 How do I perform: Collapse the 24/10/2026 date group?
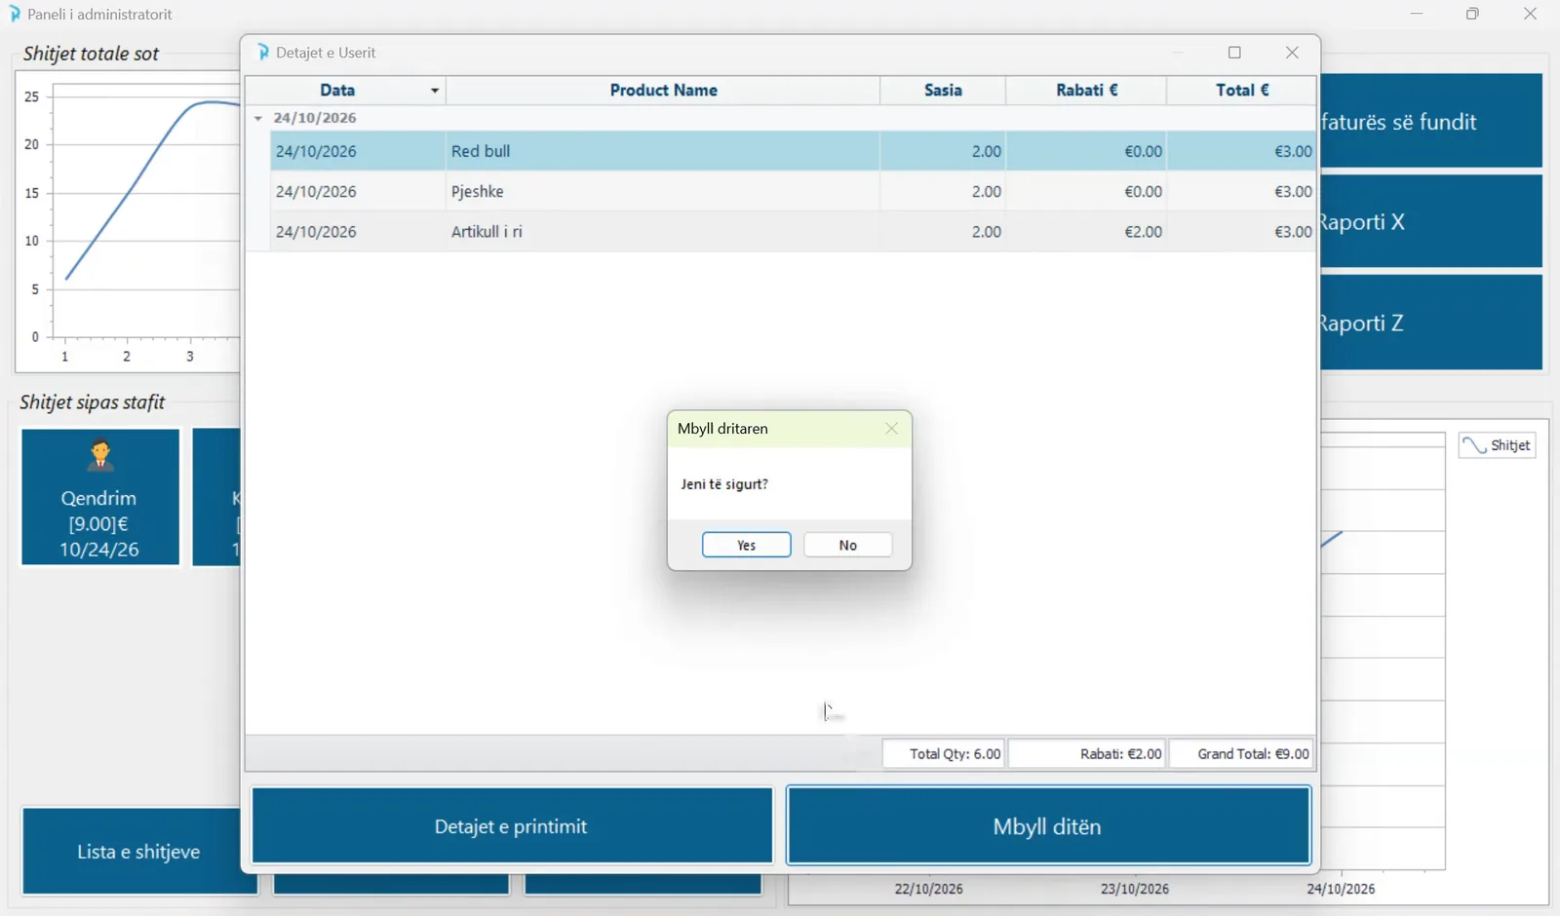pyautogui.click(x=258, y=118)
